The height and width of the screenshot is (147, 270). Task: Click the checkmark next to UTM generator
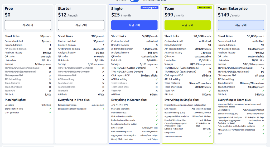[x=50, y=113]
